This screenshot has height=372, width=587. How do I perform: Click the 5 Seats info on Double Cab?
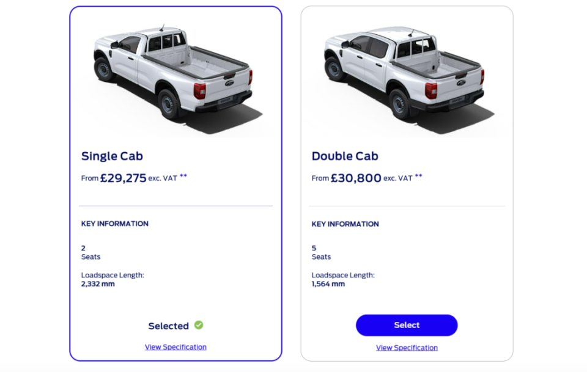321,252
